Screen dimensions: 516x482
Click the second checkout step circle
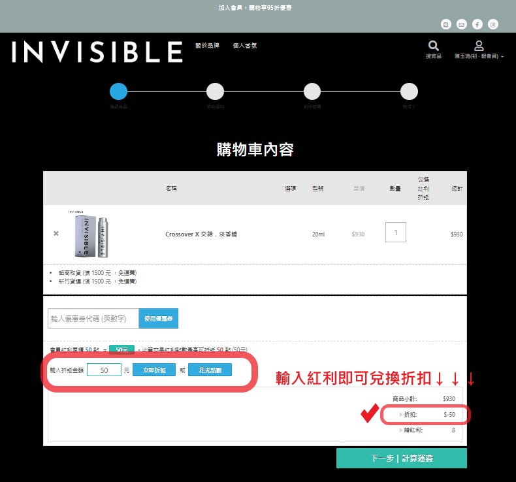coord(216,91)
